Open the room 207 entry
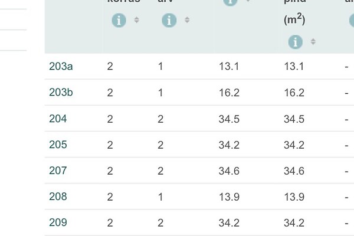 58,171
